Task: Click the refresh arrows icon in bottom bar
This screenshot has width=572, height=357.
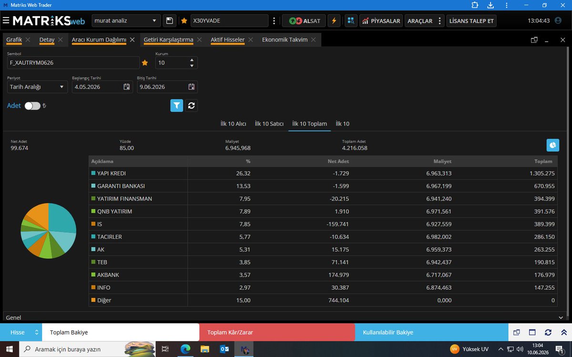Action: pyautogui.click(x=548, y=332)
